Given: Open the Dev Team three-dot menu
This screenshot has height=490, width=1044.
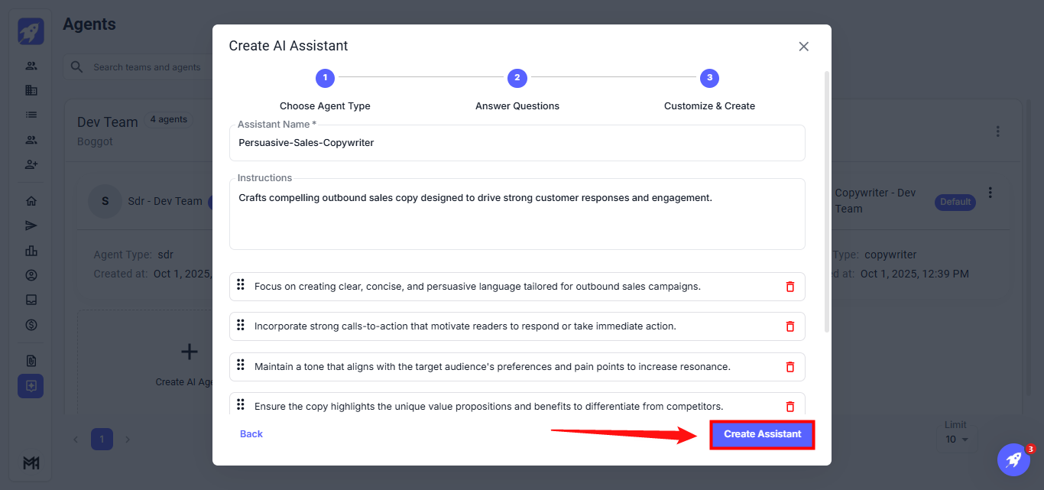Looking at the screenshot, I should [x=997, y=131].
